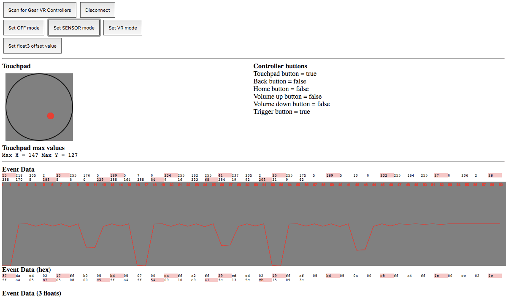
Task: Click Home button = false text
Action: (281, 89)
